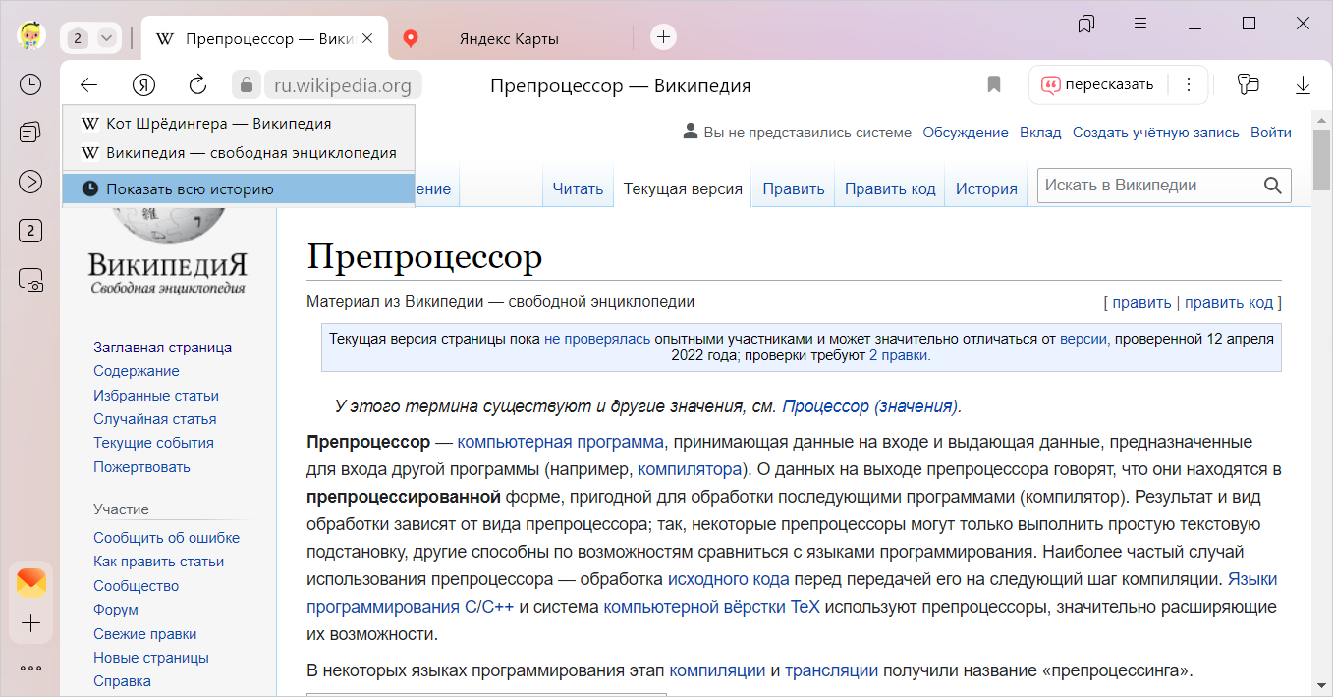Switch to the Яндекс Карты tab
The image size is (1333, 697).
[508, 39]
